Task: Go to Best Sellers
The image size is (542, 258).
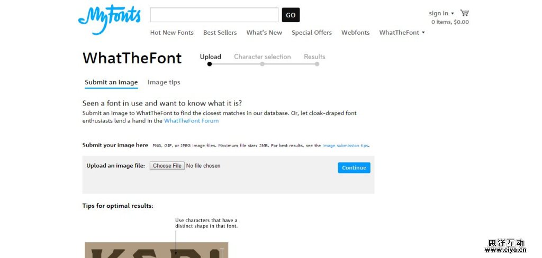Action: point(220,33)
